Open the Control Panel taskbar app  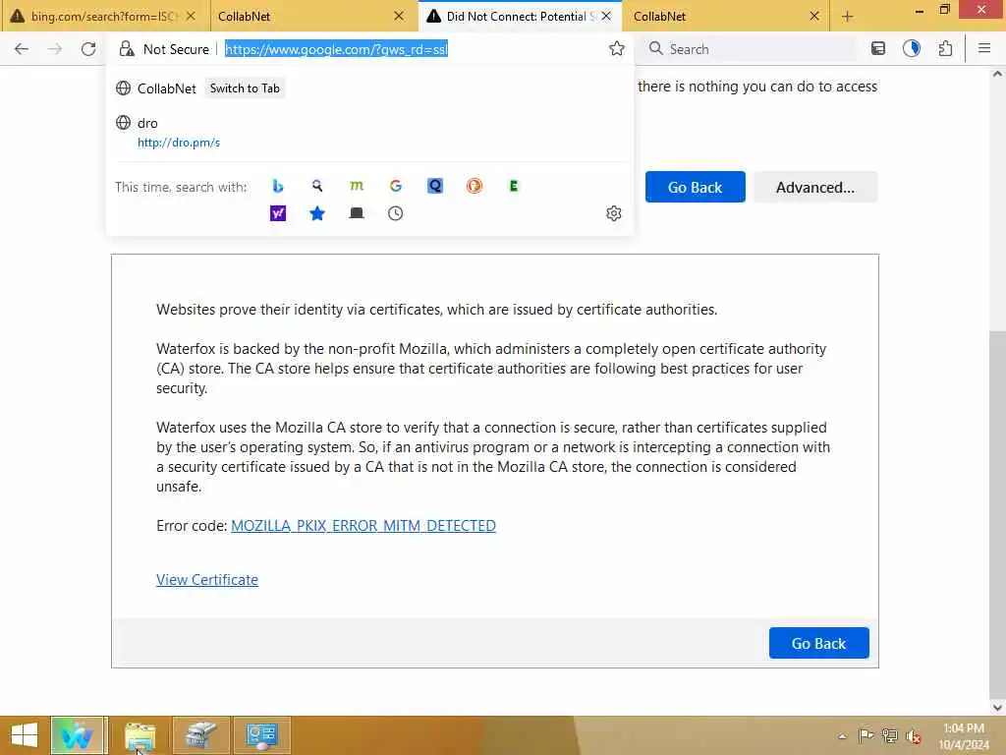(261, 735)
